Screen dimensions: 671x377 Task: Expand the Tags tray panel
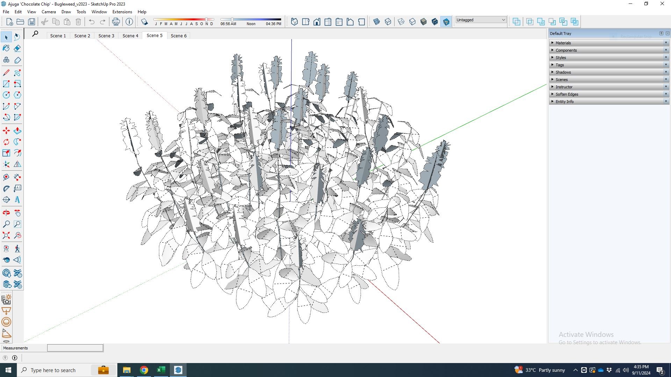click(x=609, y=65)
